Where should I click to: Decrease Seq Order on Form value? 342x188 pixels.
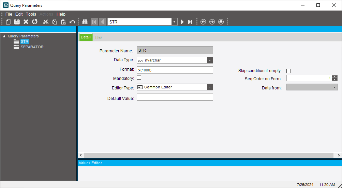335,79
